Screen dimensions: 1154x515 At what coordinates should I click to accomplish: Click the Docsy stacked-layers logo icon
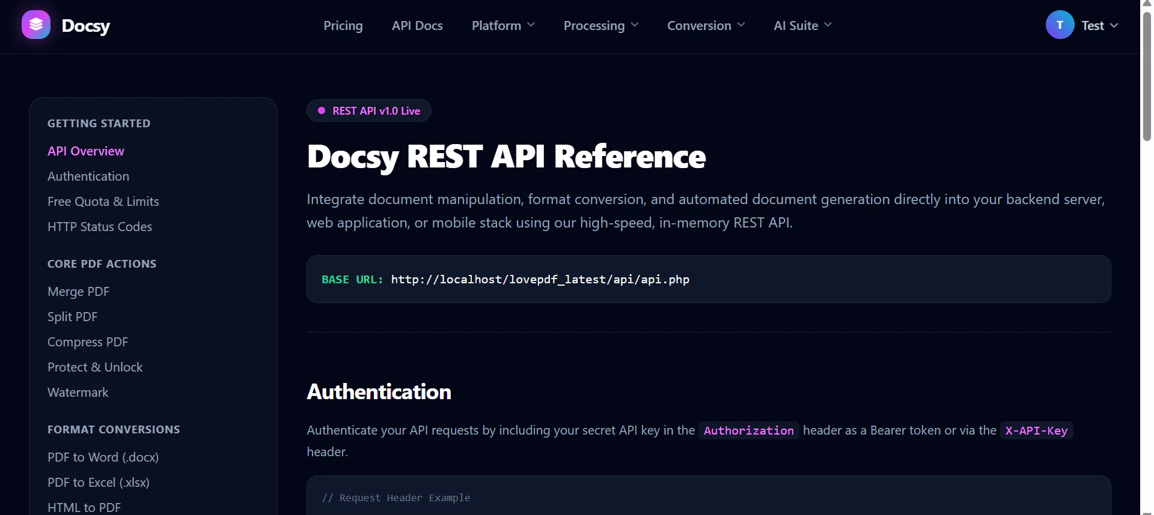click(36, 25)
